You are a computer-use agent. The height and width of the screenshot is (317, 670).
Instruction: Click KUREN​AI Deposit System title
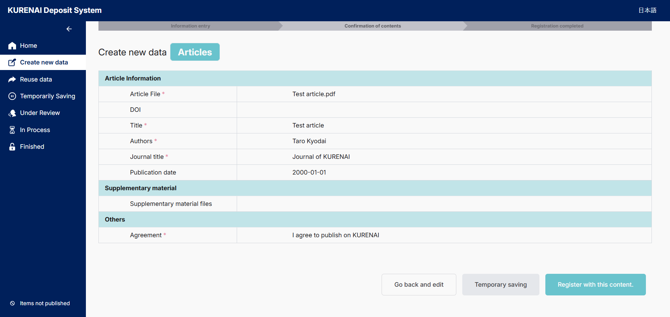coord(54,10)
